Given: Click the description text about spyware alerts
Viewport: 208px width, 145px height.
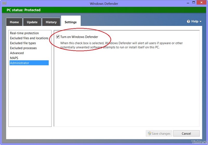Looking at the screenshot, I should click(122, 45).
